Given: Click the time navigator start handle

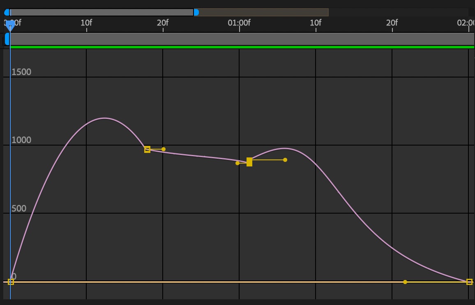Looking at the screenshot, I should pyautogui.click(x=7, y=12).
